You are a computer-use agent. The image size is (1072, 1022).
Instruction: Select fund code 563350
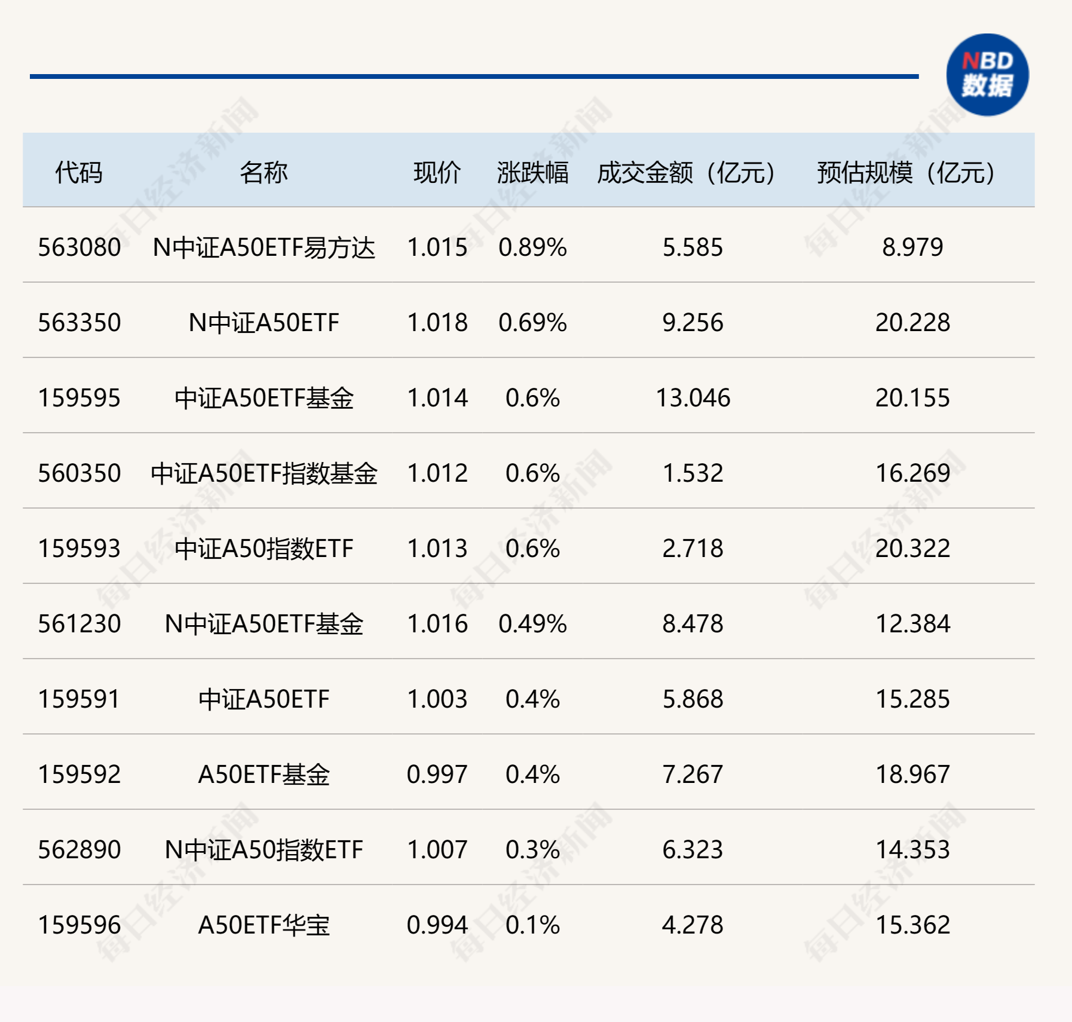point(79,323)
